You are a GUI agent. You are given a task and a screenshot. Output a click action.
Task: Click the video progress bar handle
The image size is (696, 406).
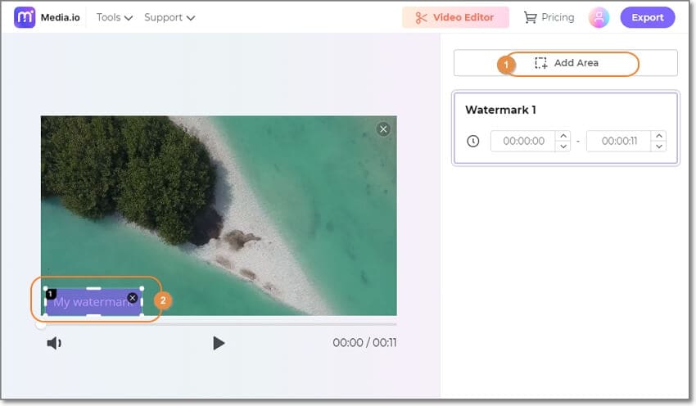(x=41, y=325)
